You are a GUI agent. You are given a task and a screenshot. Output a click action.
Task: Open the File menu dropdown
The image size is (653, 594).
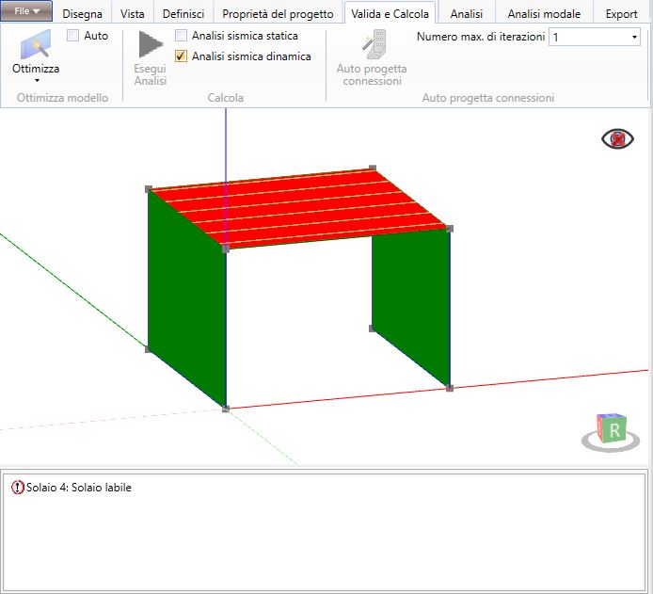[x=26, y=11]
